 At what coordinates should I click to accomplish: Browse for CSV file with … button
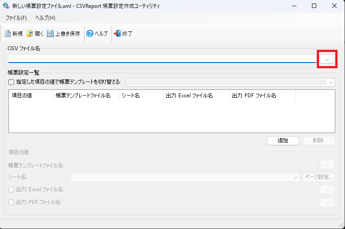coord(327,59)
